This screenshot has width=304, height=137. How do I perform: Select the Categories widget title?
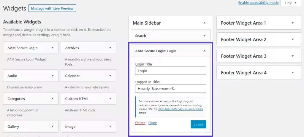coord(16,99)
